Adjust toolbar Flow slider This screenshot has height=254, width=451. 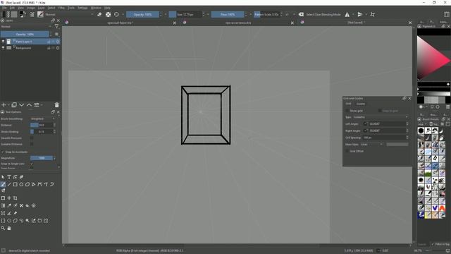[x=228, y=14]
